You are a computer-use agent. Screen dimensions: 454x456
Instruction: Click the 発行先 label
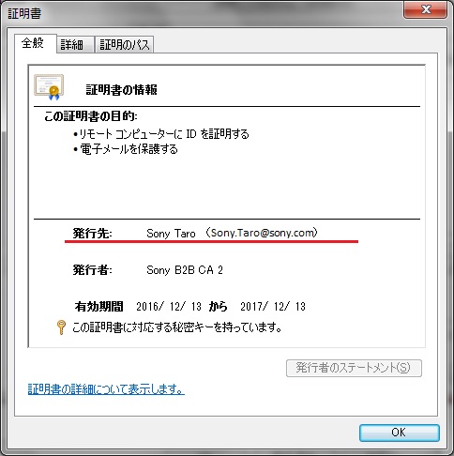(x=92, y=234)
